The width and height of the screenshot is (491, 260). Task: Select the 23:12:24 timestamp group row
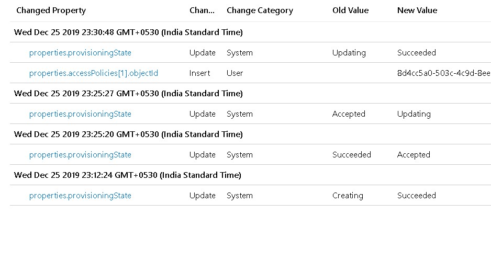pyautogui.click(x=251, y=175)
